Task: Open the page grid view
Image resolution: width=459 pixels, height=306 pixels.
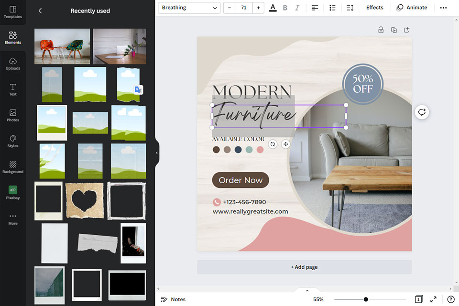Action: (x=419, y=299)
